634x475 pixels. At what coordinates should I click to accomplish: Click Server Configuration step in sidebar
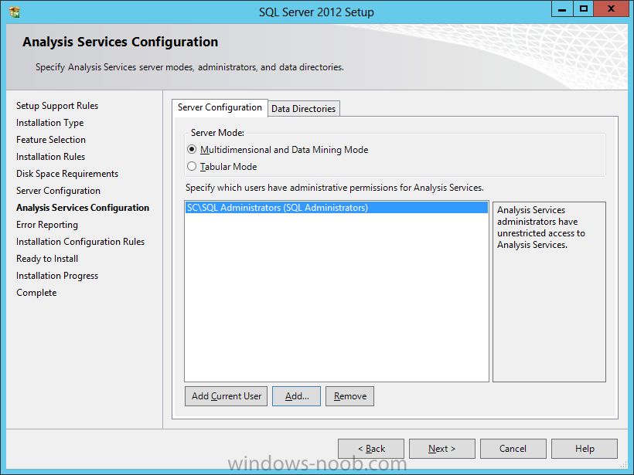(x=58, y=191)
